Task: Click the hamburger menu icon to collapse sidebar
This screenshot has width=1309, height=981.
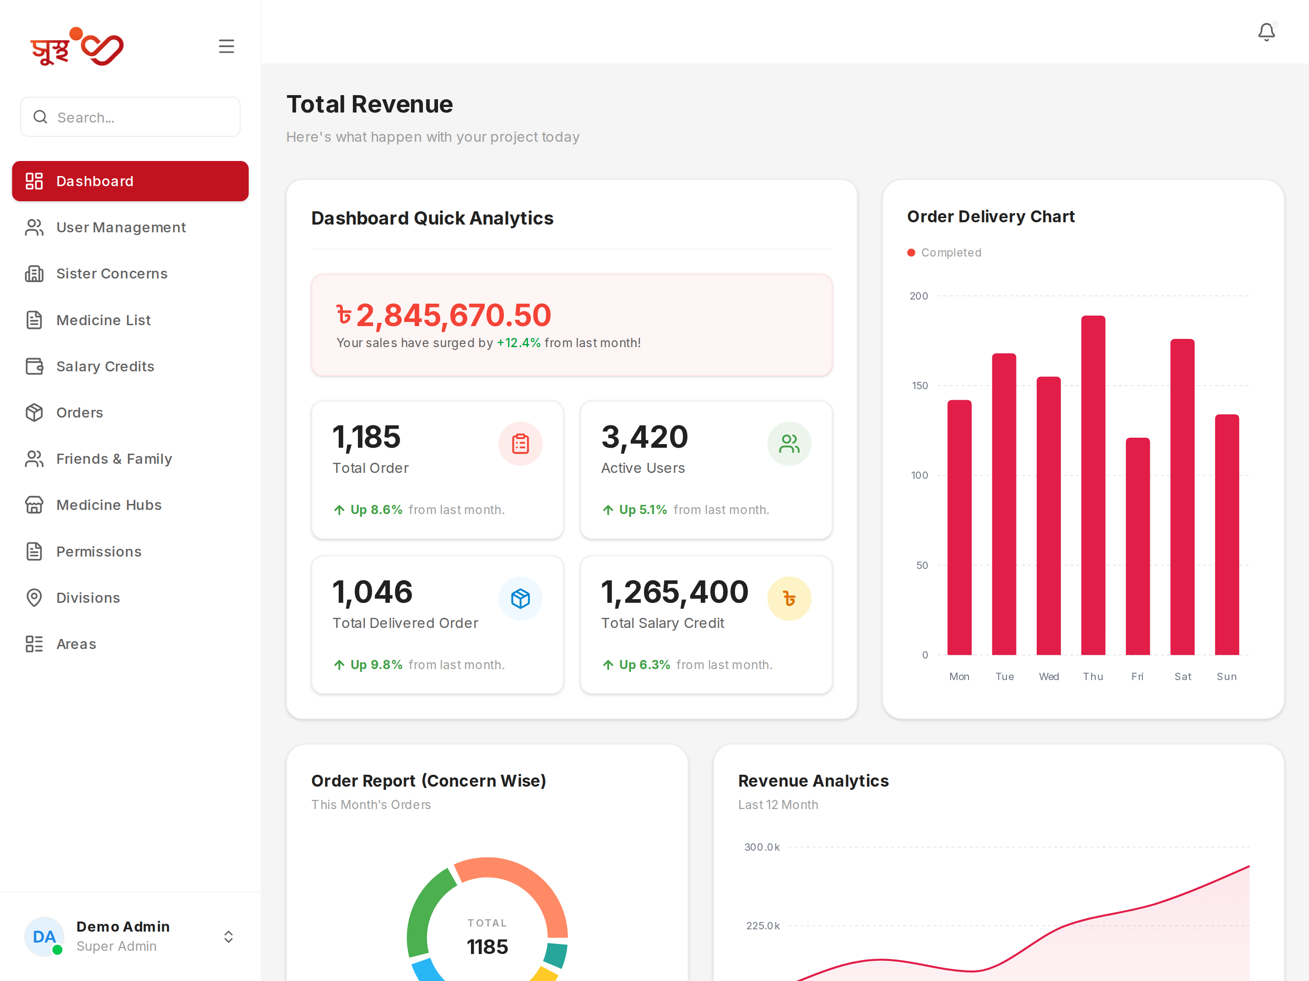Action: pos(226,46)
